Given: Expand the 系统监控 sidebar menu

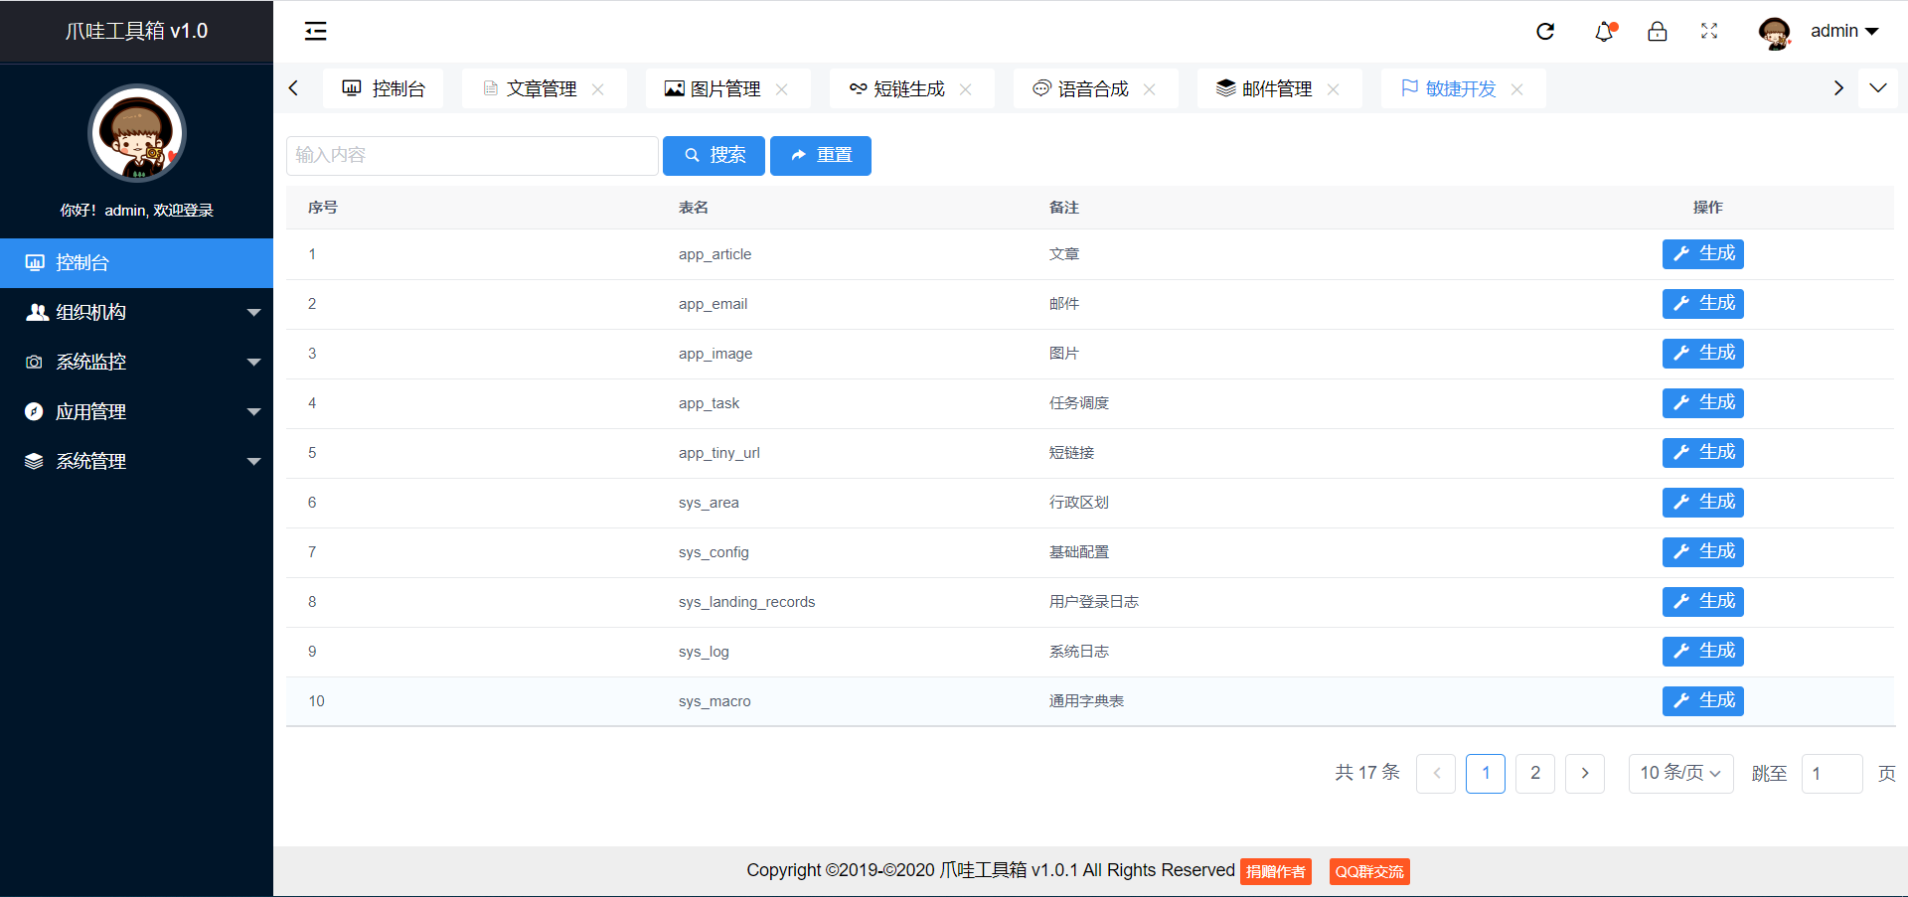Looking at the screenshot, I should coord(136,363).
